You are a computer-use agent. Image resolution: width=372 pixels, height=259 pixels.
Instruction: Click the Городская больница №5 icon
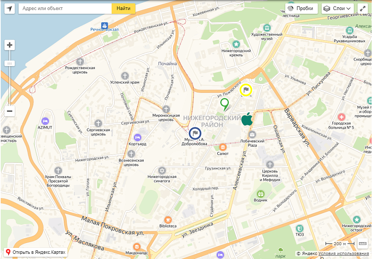(342, 117)
